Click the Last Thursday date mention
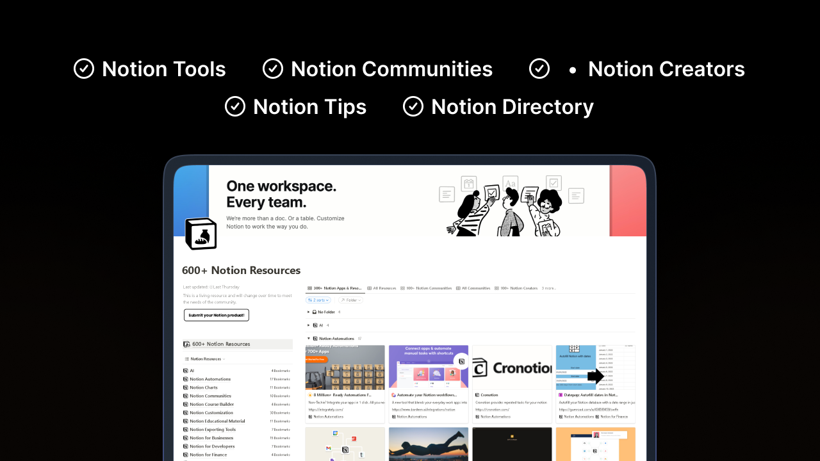The image size is (820, 461). pyautogui.click(x=225, y=287)
